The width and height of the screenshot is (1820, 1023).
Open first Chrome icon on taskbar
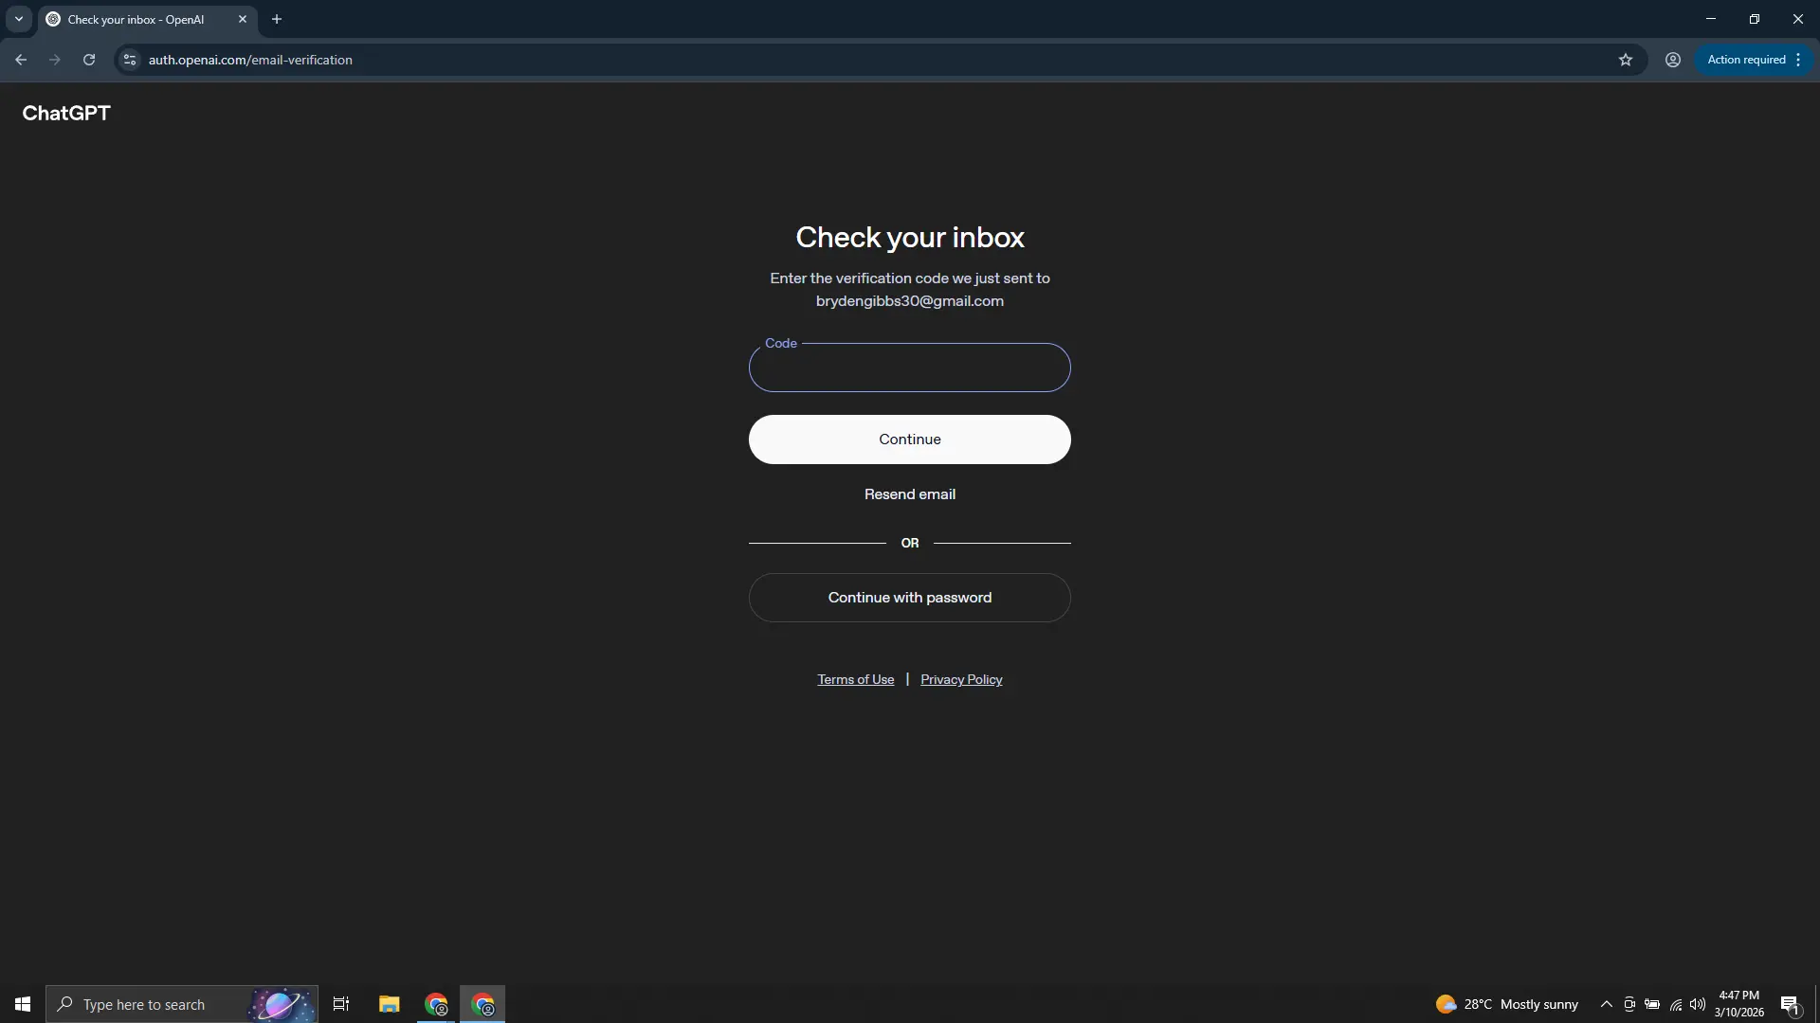pyautogui.click(x=437, y=1004)
